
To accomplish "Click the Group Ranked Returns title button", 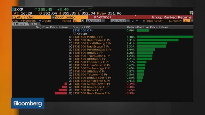I will click(x=172, y=17).
